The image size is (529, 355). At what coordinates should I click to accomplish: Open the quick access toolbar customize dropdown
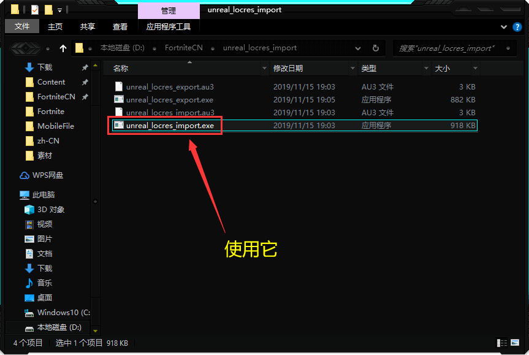(59, 10)
